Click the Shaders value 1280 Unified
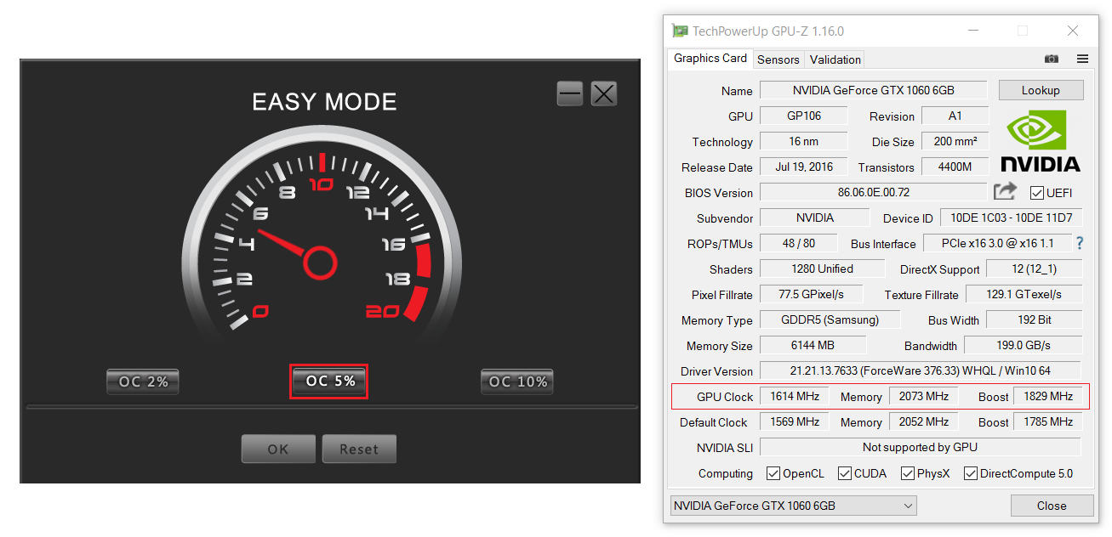 point(823,268)
